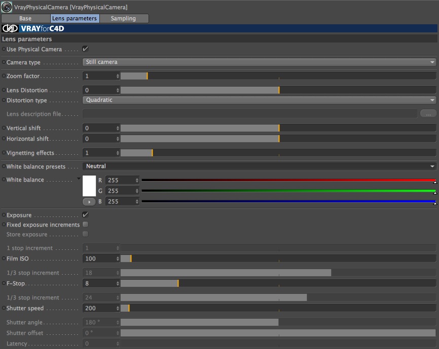Click the Zoom factor stepper arrows
Image resolution: width=439 pixels, height=349 pixels.
(118, 76)
